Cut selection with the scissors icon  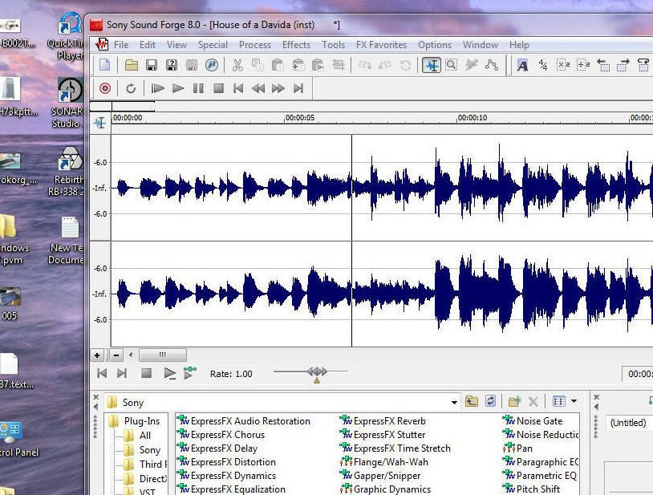pos(237,65)
